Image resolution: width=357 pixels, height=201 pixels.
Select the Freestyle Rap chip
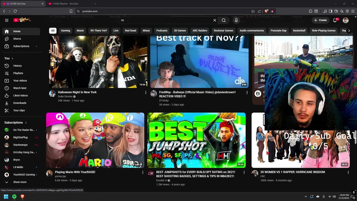278,30
